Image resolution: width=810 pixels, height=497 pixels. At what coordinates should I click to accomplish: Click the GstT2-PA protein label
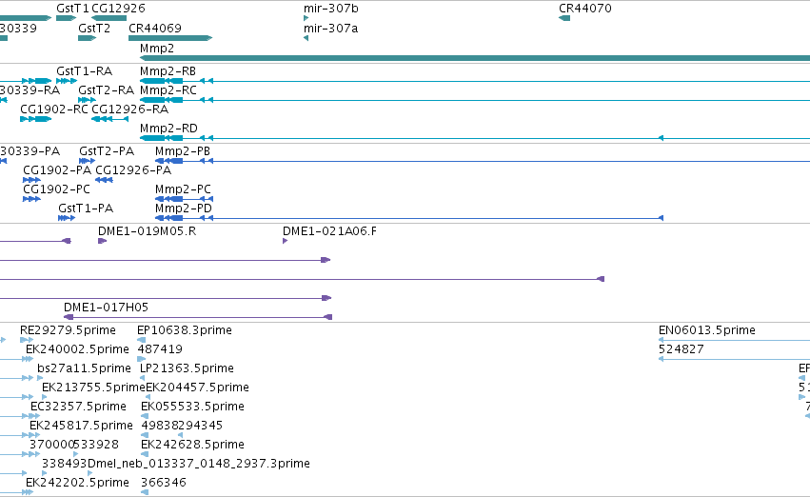[x=107, y=150]
